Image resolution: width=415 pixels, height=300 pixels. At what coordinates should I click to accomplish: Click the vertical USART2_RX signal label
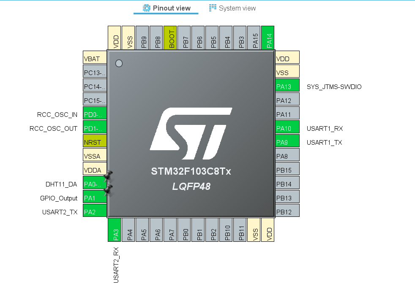tap(116, 265)
